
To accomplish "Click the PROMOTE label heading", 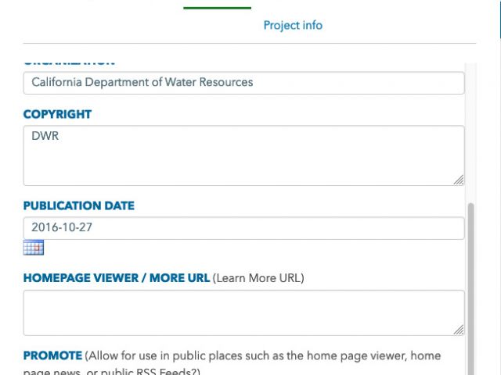I will 52,355.
